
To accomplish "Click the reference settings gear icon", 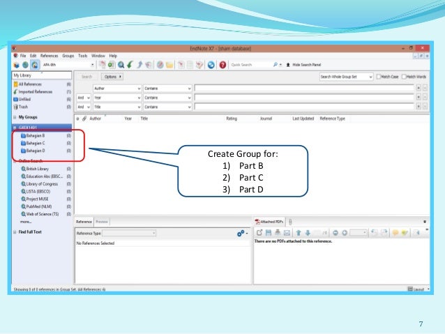I will [241, 233].
